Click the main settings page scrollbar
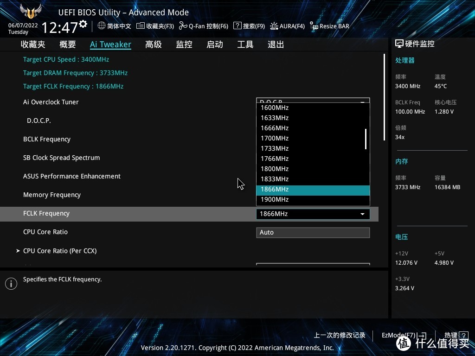Screen dimensions: 475x356 [384, 97]
